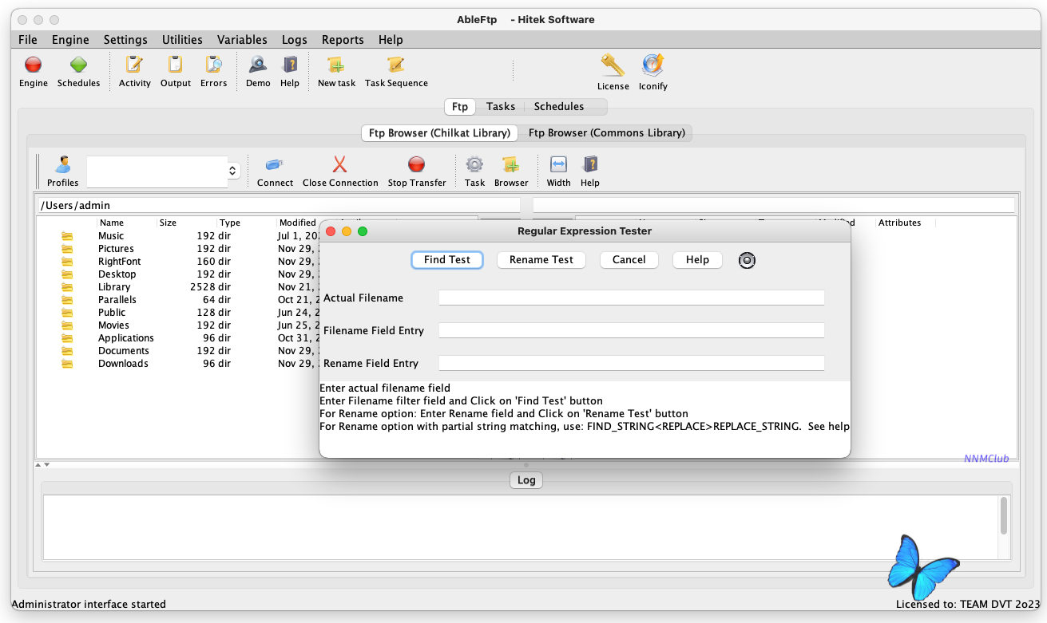Open the File menu

coord(27,40)
